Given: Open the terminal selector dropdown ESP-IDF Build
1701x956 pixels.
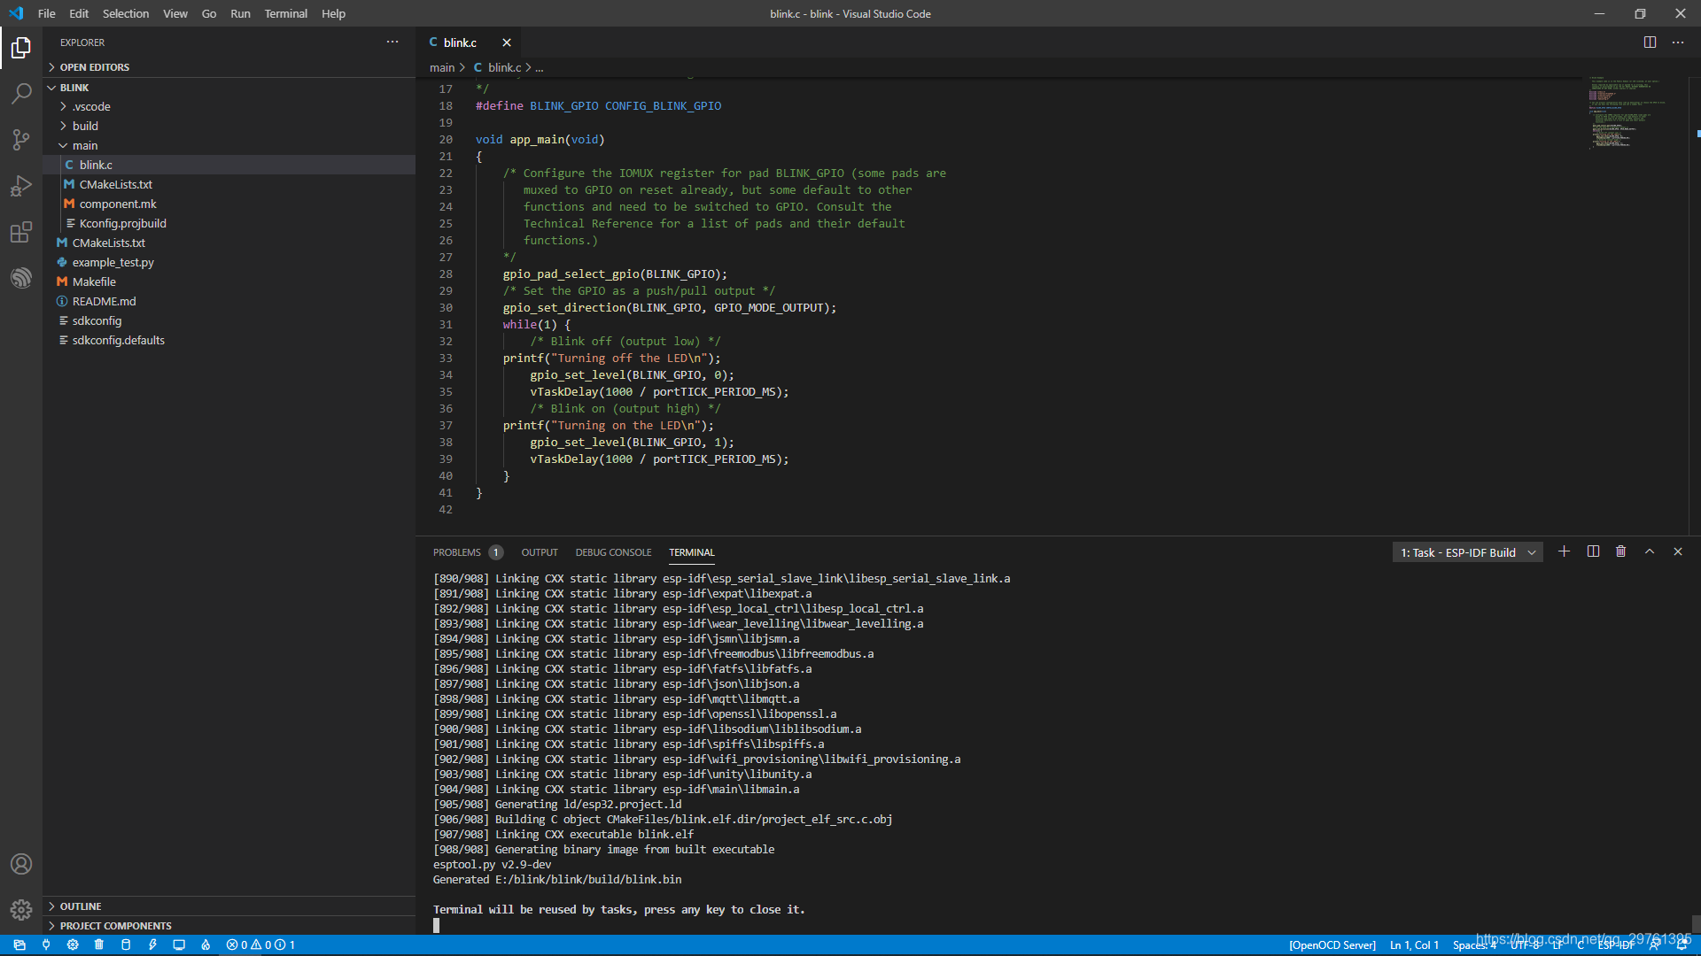Looking at the screenshot, I should coord(1467,552).
